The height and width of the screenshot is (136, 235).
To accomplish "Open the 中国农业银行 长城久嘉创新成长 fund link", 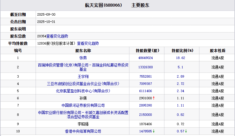I will point(83,114).
